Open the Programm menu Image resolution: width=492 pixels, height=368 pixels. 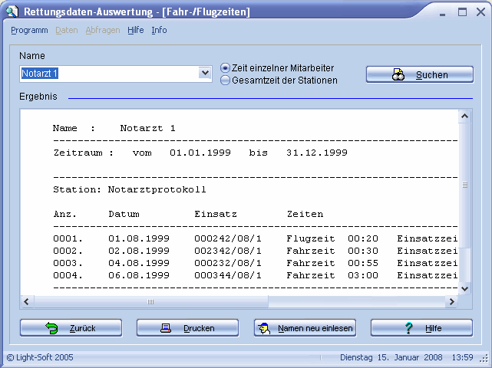tap(29, 30)
